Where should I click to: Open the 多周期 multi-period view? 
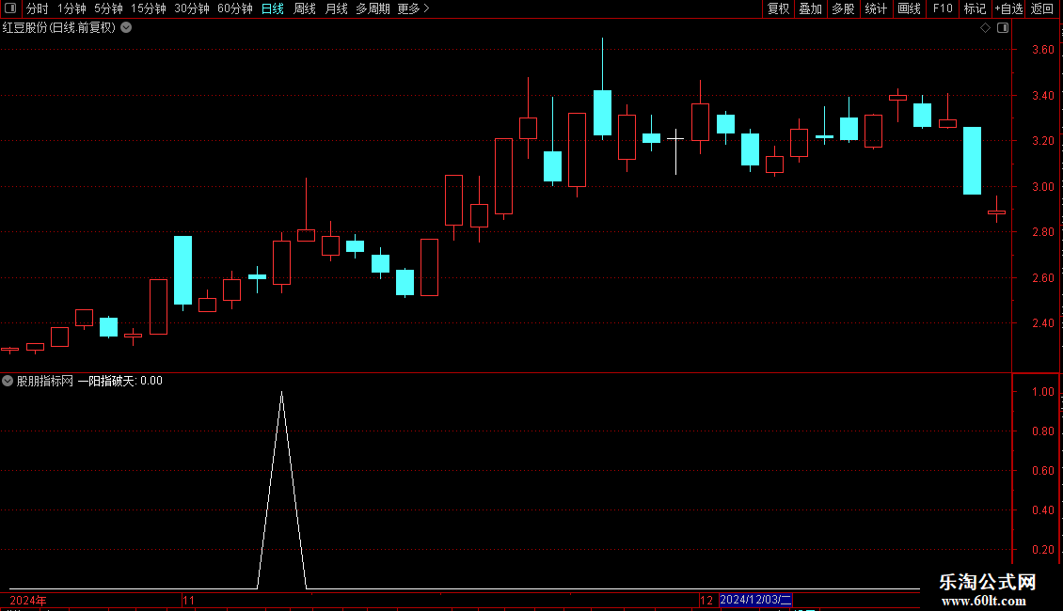pos(373,8)
